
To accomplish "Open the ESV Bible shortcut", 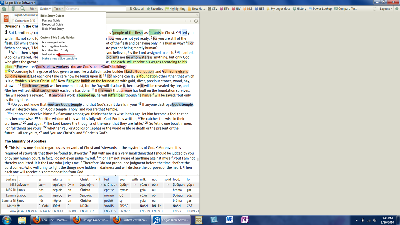I will pos(224,9).
